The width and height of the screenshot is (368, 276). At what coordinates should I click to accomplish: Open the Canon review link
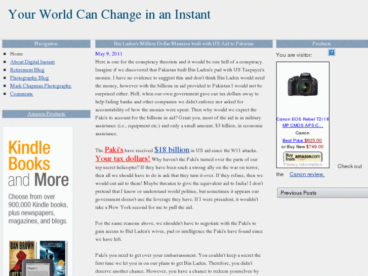click(307, 174)
